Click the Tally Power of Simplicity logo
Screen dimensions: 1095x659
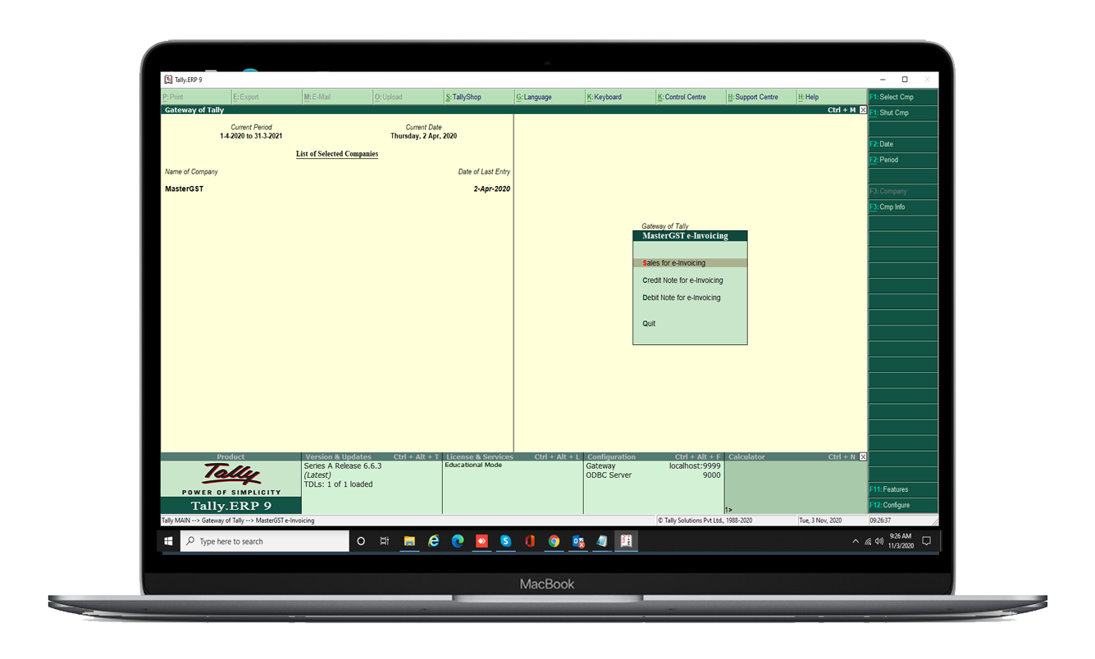click(230, 479)
